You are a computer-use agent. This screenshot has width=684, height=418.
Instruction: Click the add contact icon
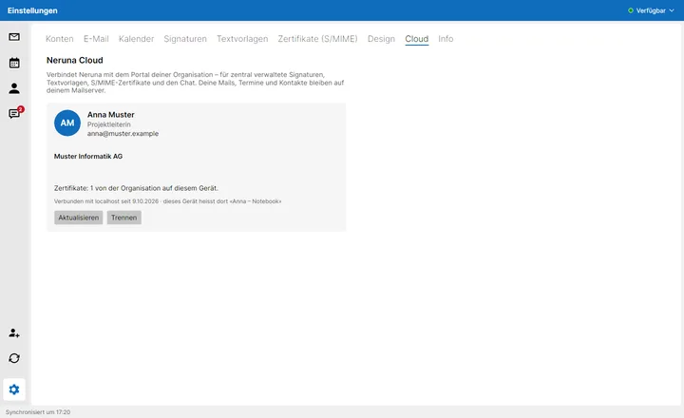click(14, 332)
